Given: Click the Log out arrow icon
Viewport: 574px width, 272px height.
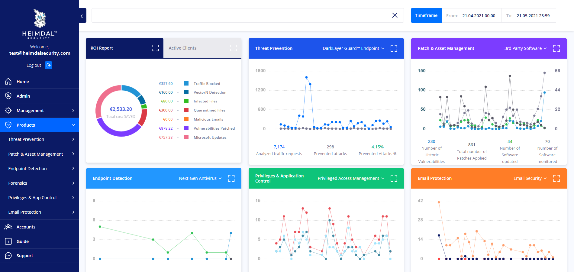Looking at the screenshot, I should click(48, 65).
